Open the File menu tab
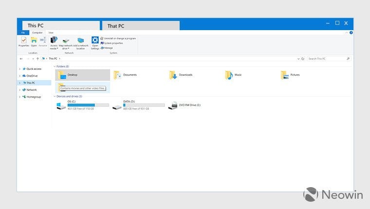 [23, 33]
